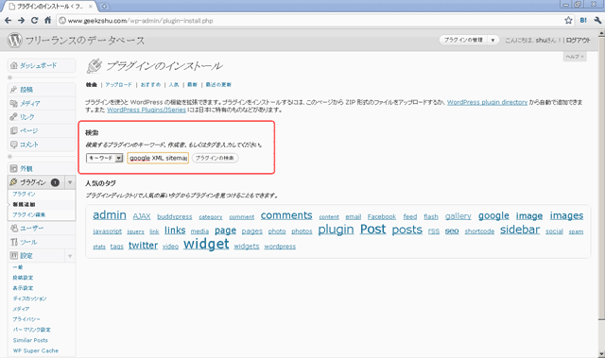Screen dimensions: 605x358
Task: Click the Dashboard house icon in the sidebar
Action: [x=14, y=65]
